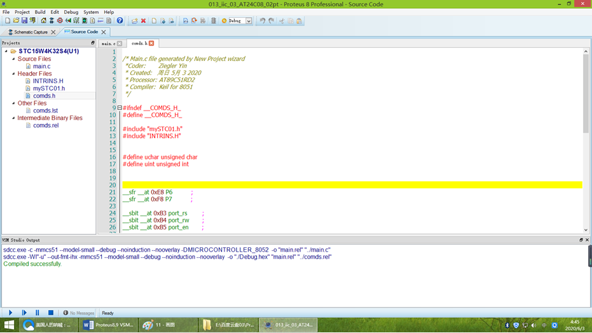The width and height of the screenshot is (592, 333).
Task: Close the VSM Studio Output panel
Action: (x=587, y=240)
